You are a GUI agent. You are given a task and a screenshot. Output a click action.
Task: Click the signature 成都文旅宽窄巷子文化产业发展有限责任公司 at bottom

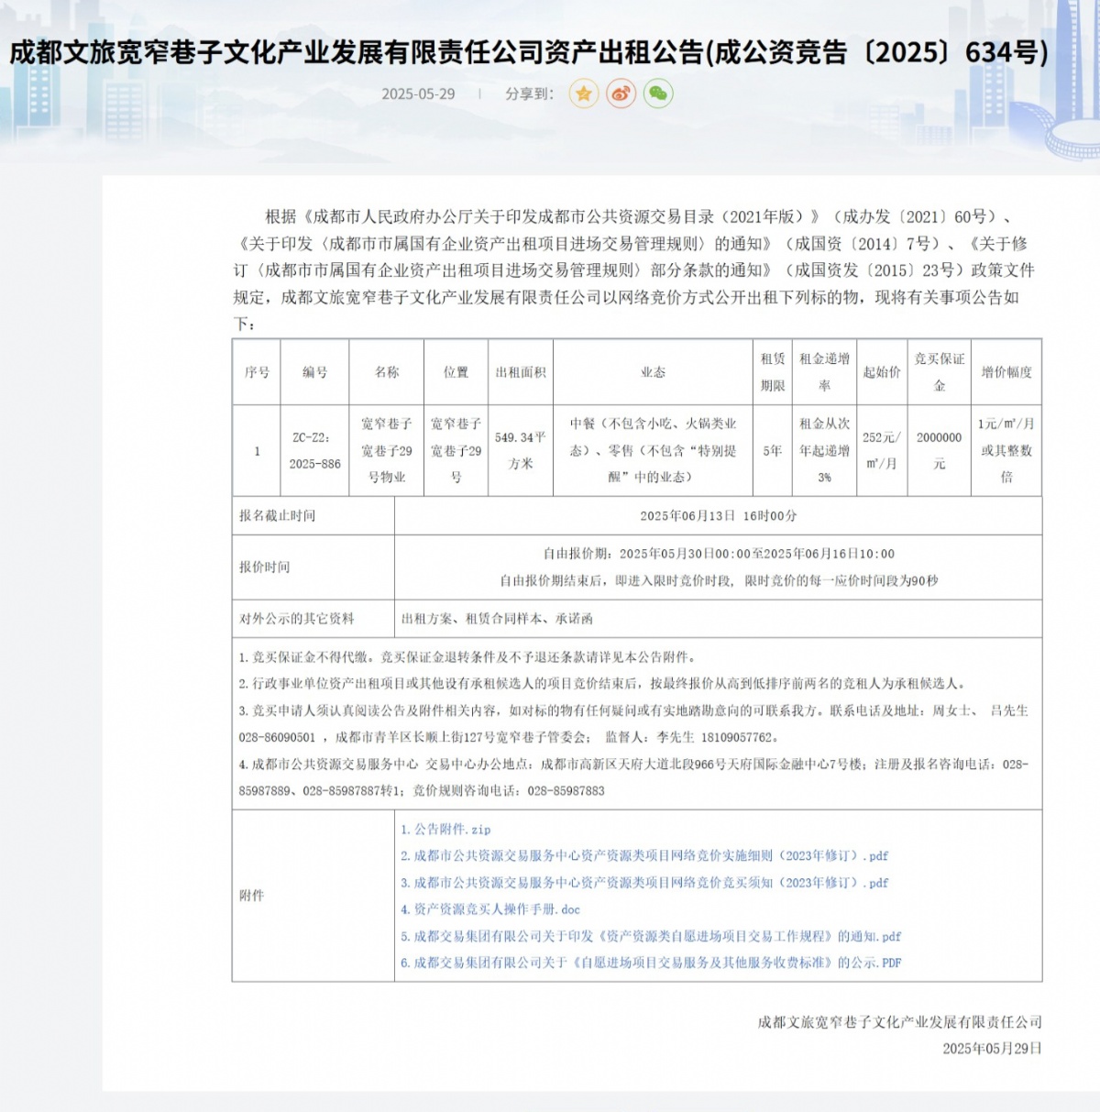[x=899, y=1022]
